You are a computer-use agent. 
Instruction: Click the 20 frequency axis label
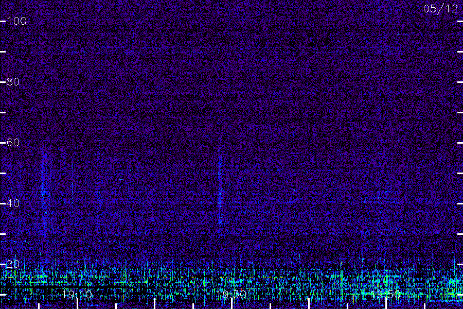[13, 264]
